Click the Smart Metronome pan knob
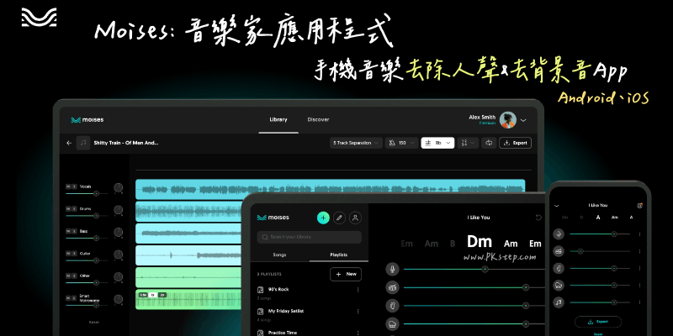 (118, 299)
